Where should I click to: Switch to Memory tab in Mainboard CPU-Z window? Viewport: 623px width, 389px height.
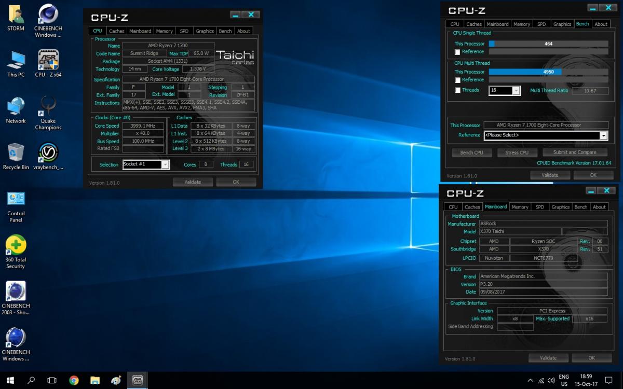click(x=520, y=207)
